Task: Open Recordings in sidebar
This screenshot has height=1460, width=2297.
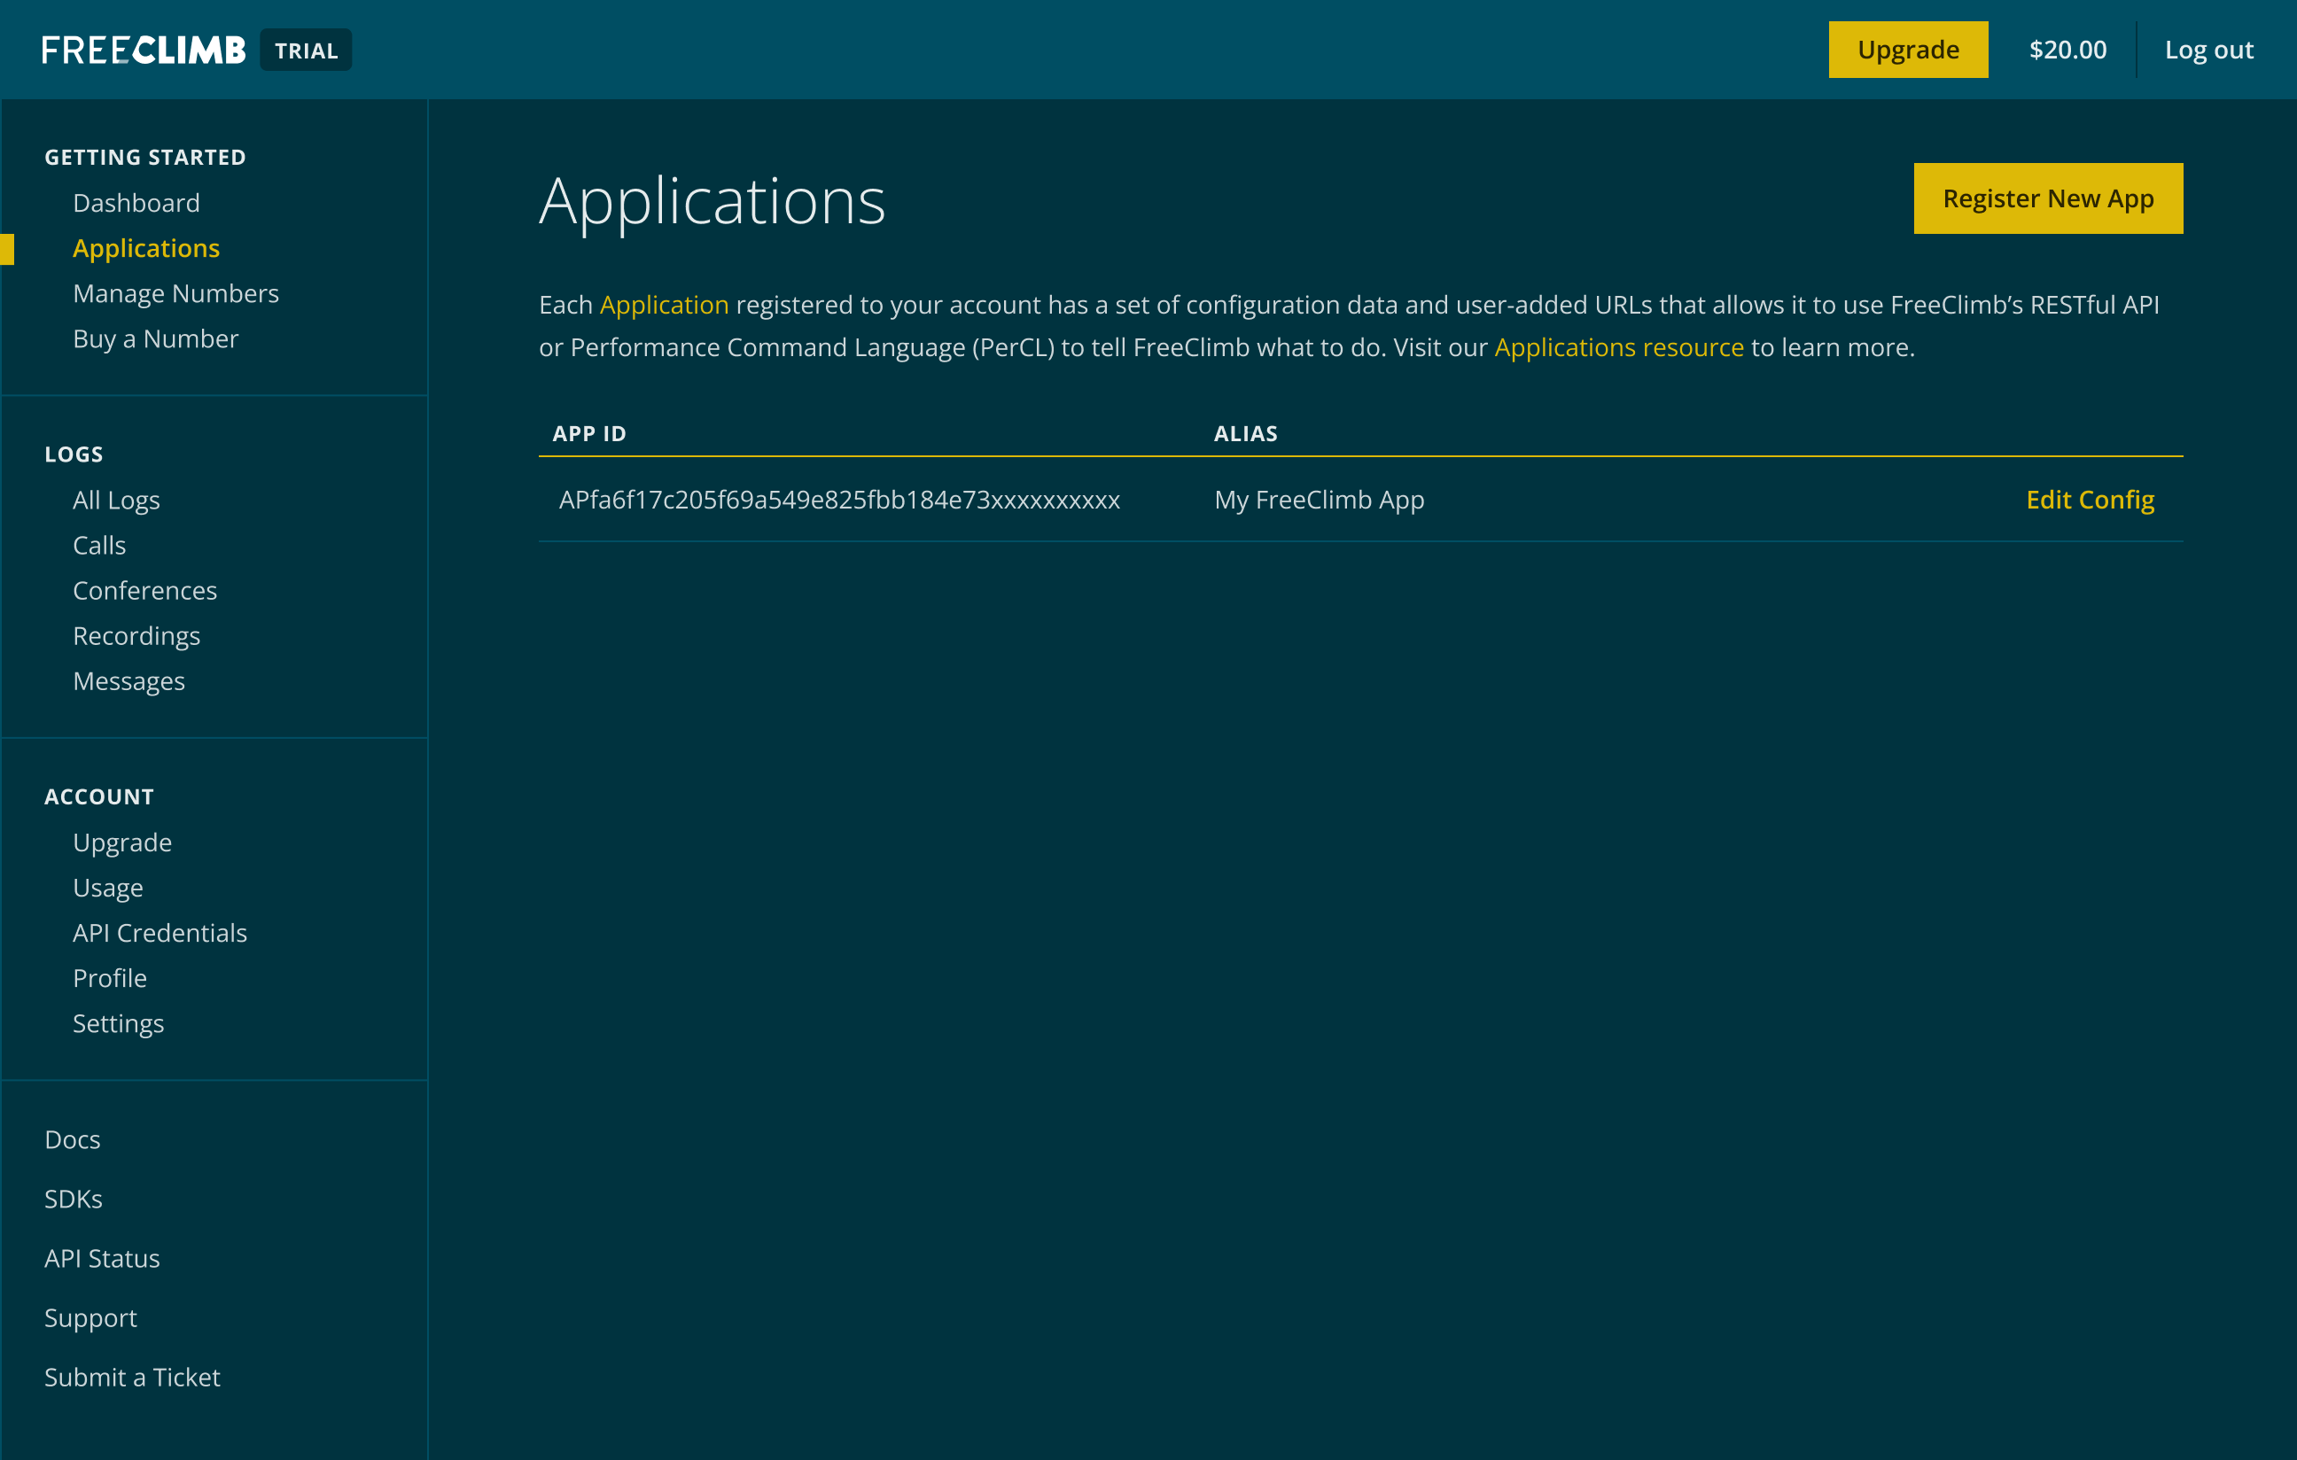Action: [x=136, y=636]
